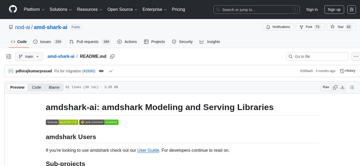This screenshot has width=360, height=166.
Task: Open the User Guide link
Action: tap(148, 150)
